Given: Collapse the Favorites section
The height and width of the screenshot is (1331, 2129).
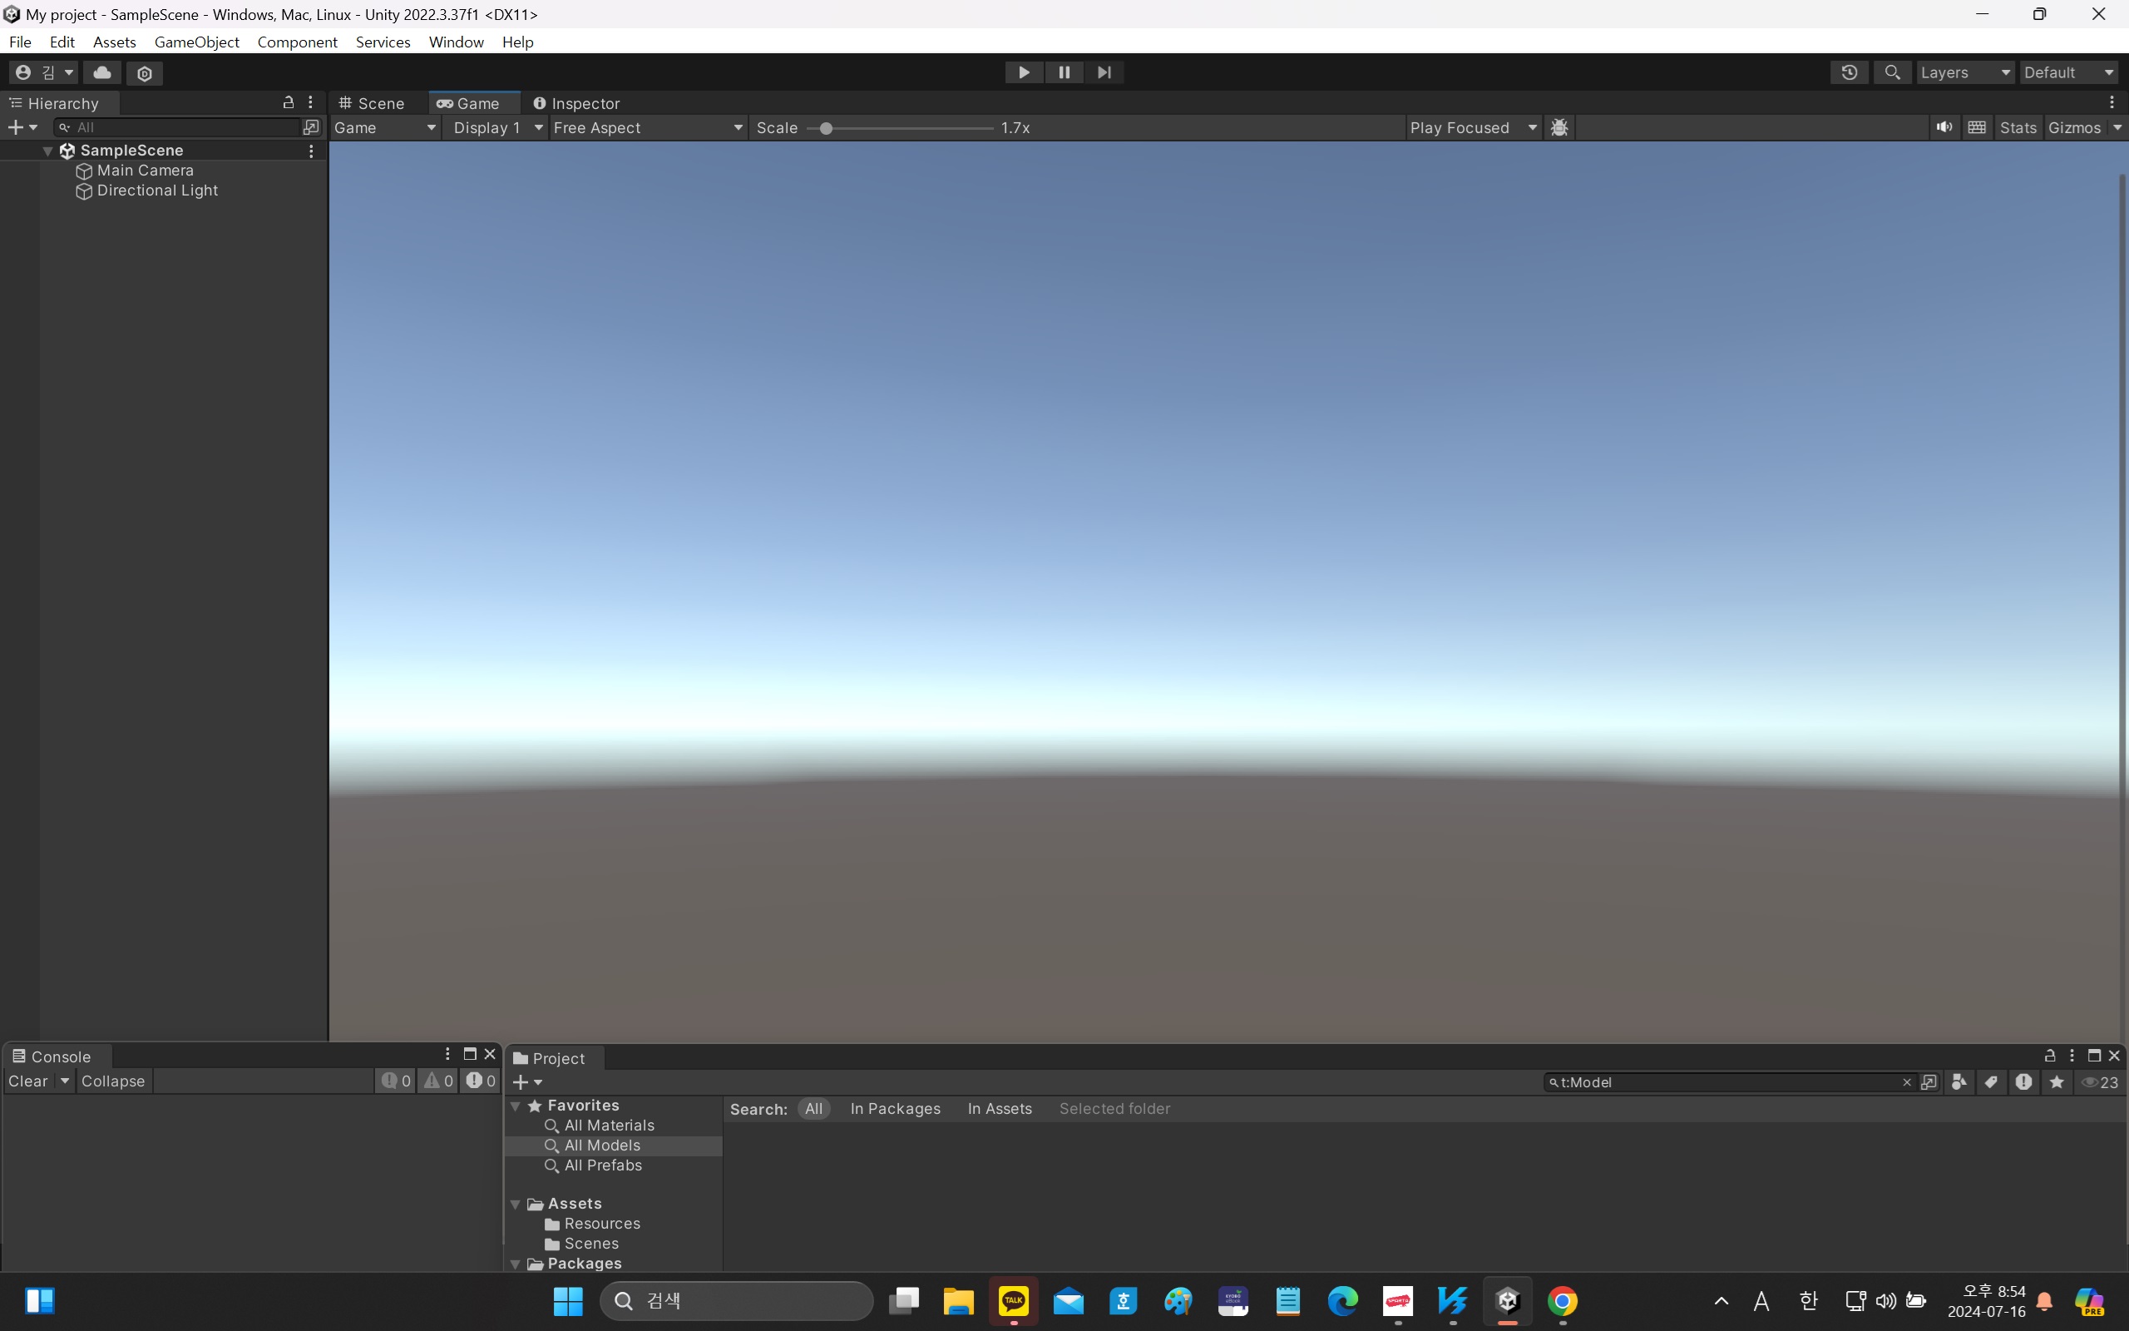Looking at the screenshot, I should [x=516, y=1106].
